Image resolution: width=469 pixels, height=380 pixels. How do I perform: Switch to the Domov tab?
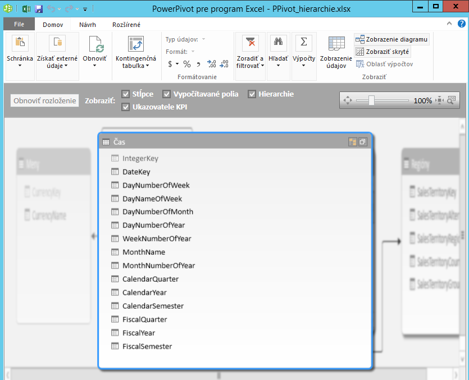tap(53, 25)
